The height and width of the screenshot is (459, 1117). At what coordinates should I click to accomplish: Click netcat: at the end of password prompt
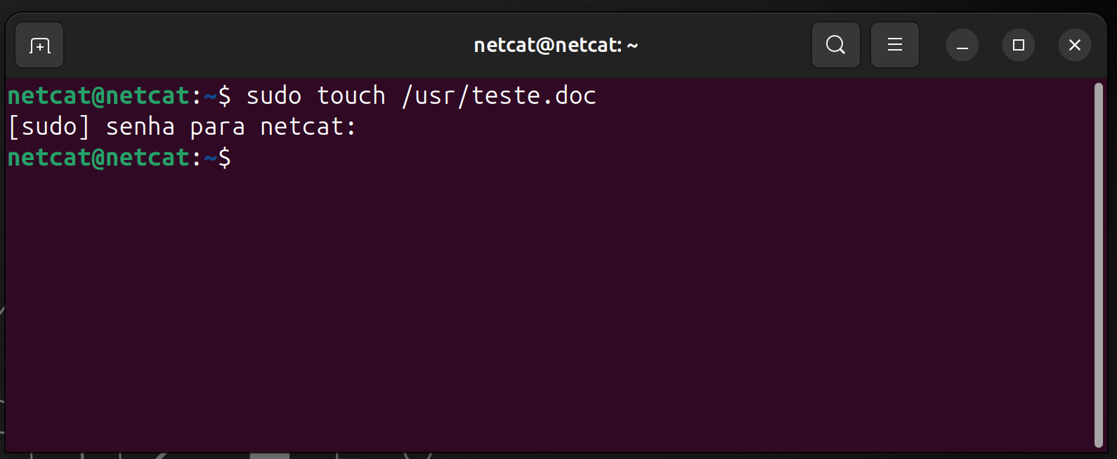[x=309, y=127]
